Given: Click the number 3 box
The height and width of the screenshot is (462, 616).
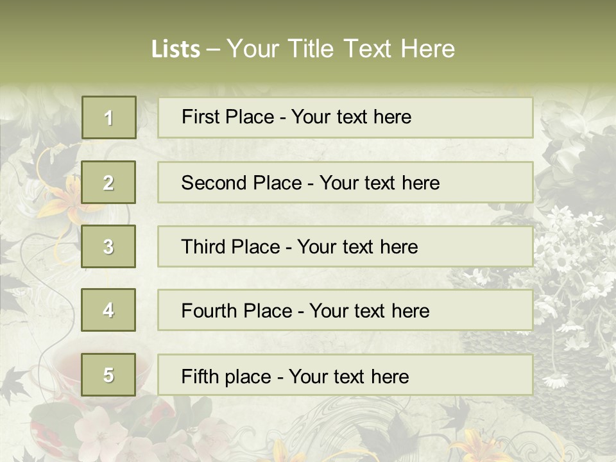Looking at the screenshot, I should pos(108,246).
